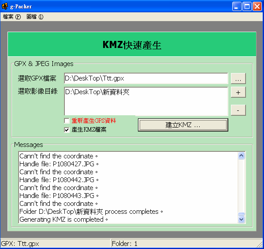This screenshot has height=249, width=264.
Task: Select the line Handle file: P1080443.JPG
Action: pos(59,196)
